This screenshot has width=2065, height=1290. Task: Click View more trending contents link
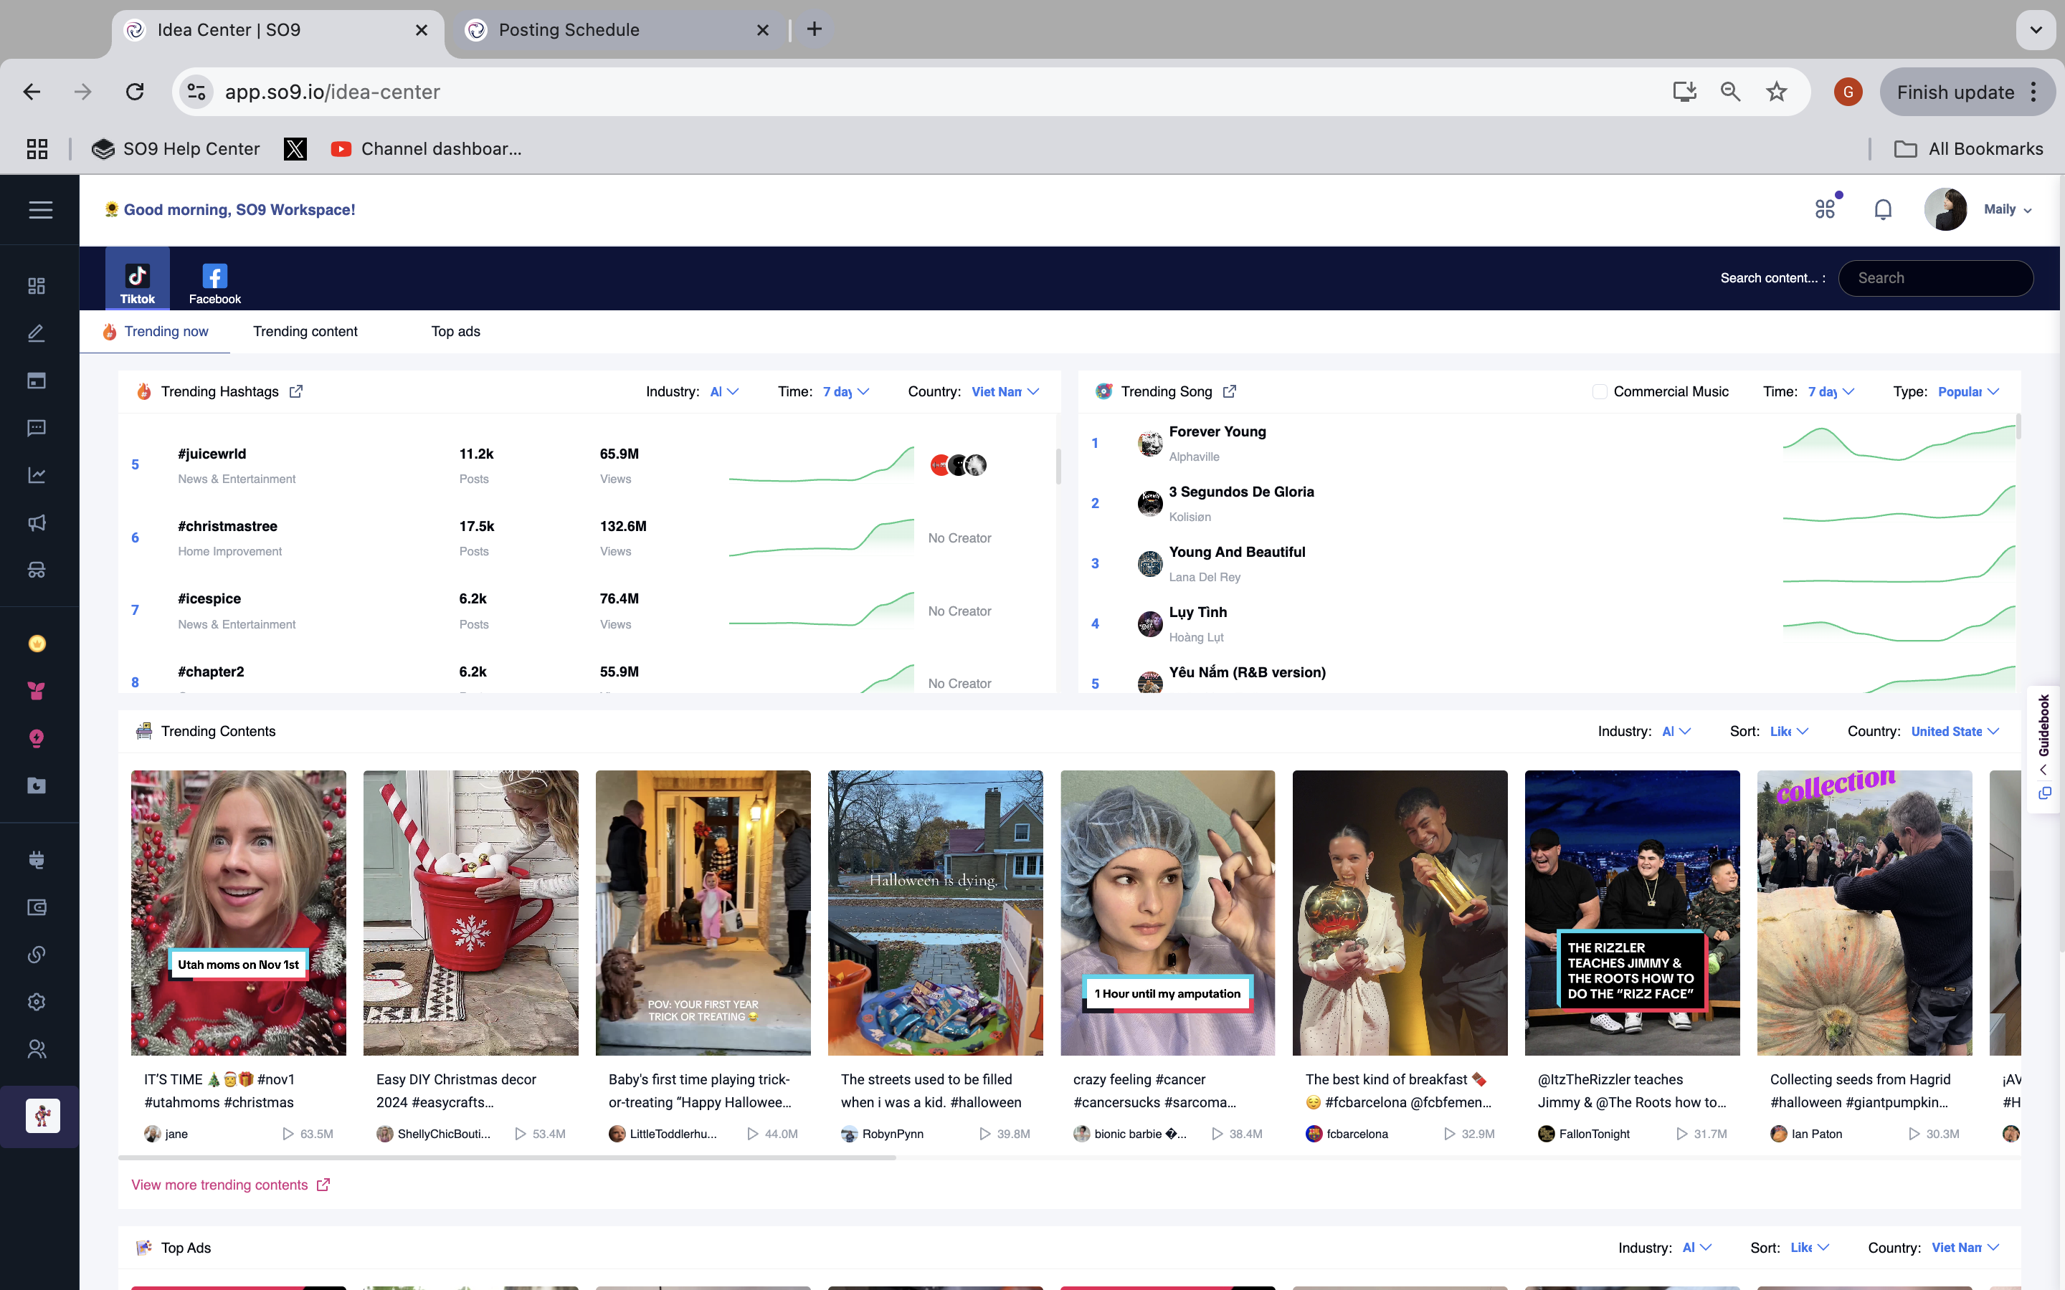230,1185
